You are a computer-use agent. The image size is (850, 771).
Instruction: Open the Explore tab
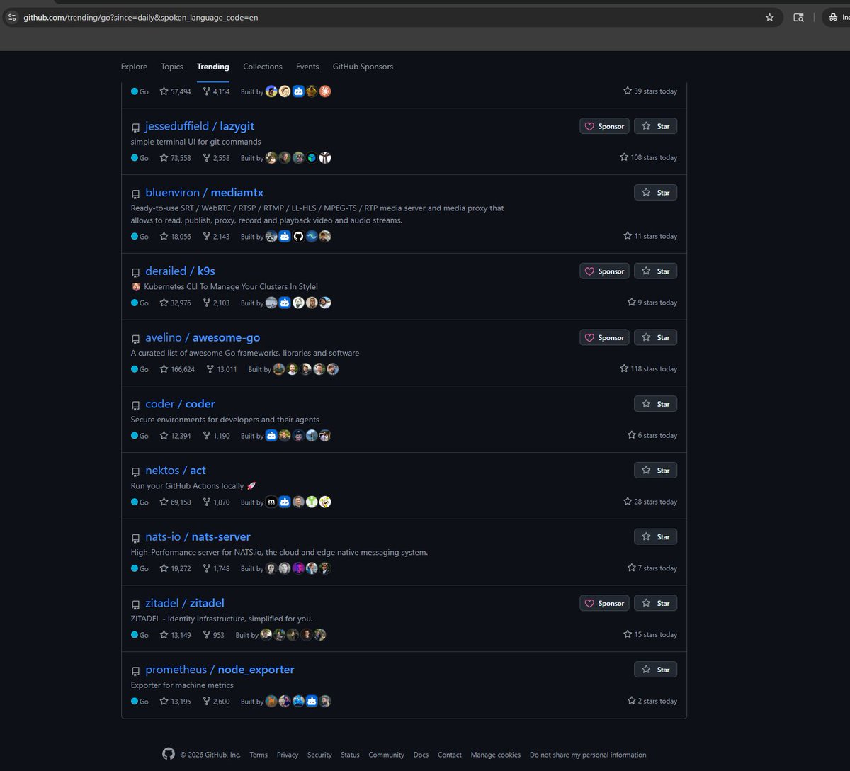click(134, 67)
